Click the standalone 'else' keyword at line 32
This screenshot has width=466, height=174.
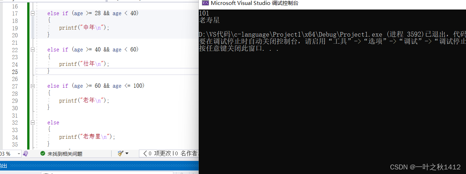(x=53, y=123)
